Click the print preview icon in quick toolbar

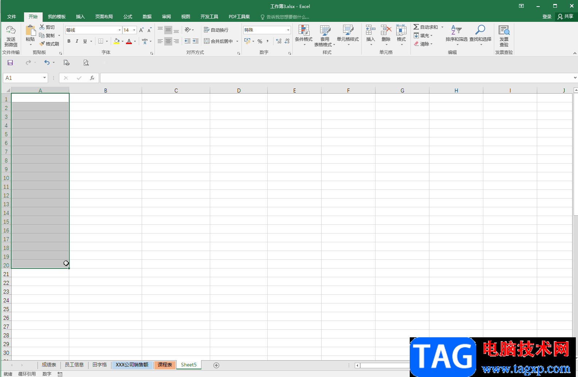point(86,63)
